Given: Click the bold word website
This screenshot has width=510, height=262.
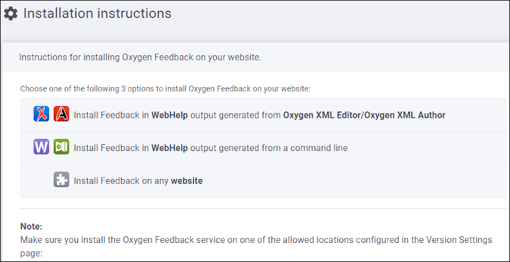Looking at the screenshot, I should [187, 180].
